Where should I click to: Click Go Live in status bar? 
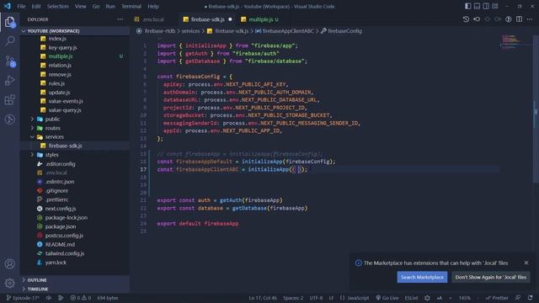click(387, 298)
